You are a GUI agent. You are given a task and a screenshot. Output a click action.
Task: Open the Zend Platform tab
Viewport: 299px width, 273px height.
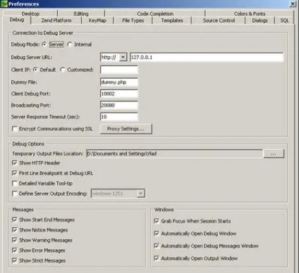[56, 20]
